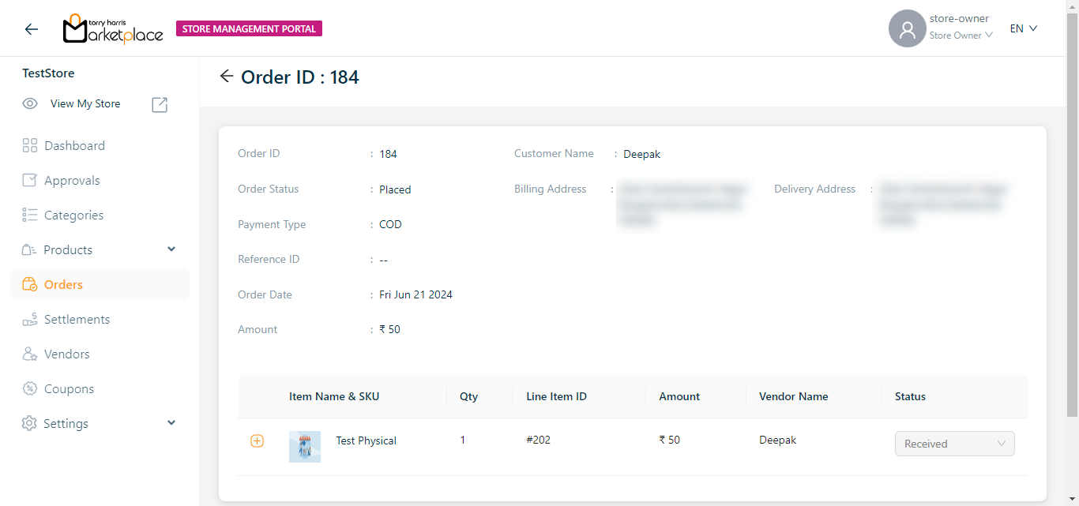Expand the Products submenu chevron
Screen dimensions: 1079x506
(x=171, y=249)
